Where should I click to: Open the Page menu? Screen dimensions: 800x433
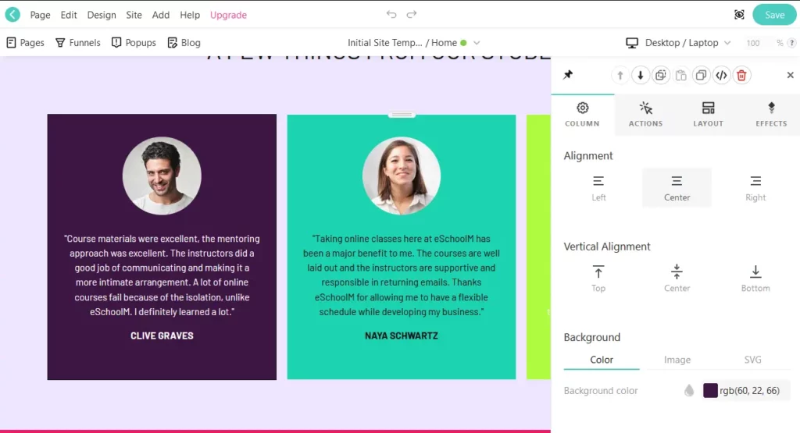click(40, 15)
